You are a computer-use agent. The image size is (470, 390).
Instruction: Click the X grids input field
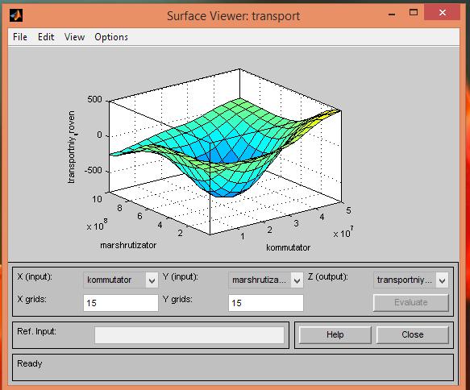point(120,303)
